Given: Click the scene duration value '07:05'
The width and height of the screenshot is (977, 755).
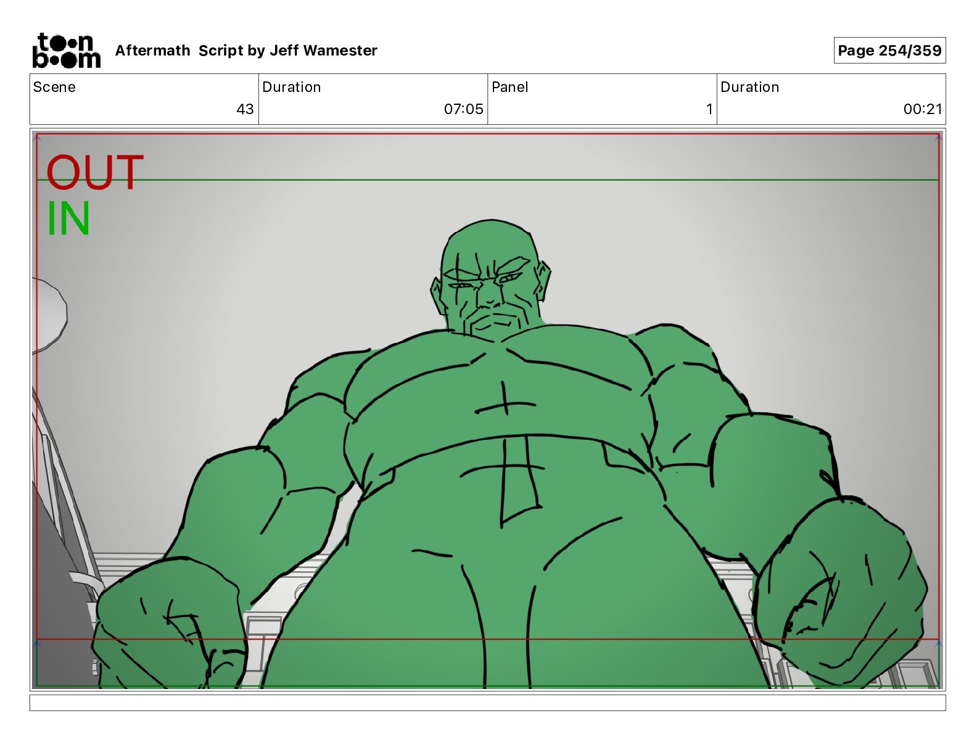Looking at the screenshot, I should point(463,109).
